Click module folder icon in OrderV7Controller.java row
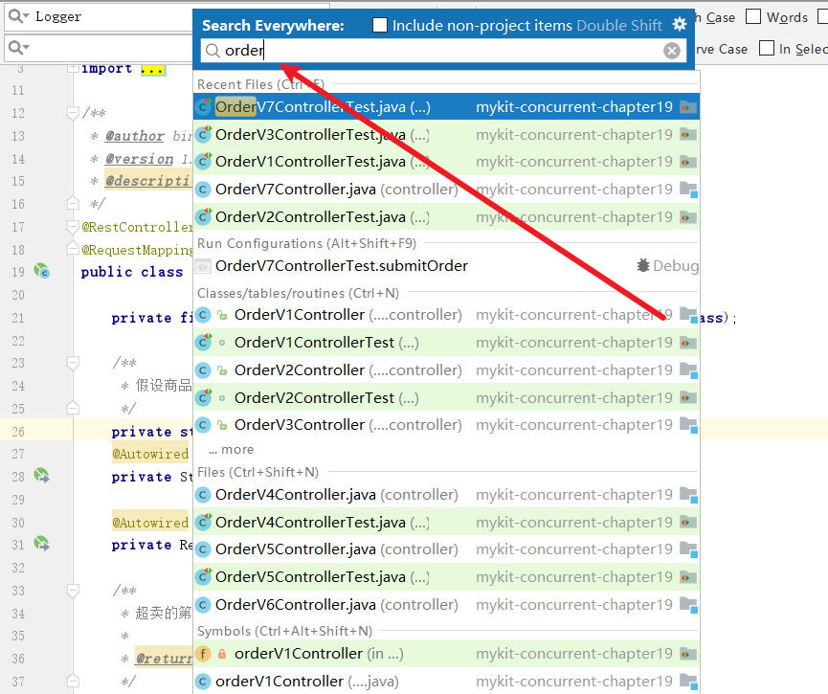The height and width of the screenshot is (694, 828). tap(688, 190)
